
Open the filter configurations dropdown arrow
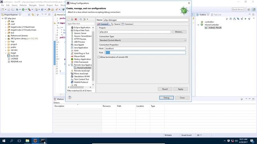click(88, 19)
